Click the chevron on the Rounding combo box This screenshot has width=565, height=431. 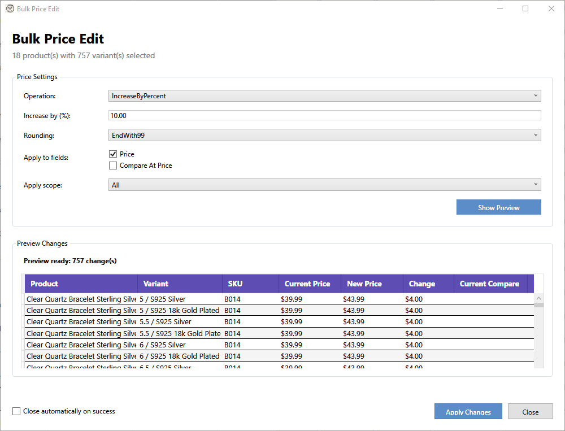536,135
